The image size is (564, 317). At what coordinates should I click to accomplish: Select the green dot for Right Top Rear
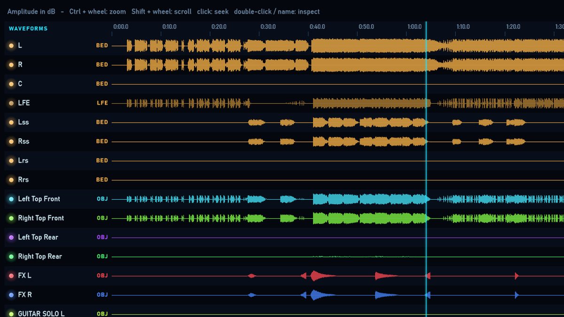pyautogui.click(x=11, y=257)
